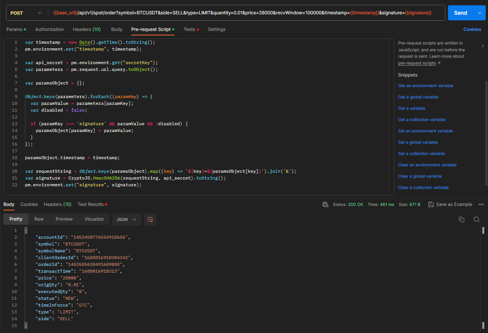The height and width of the screenshot is (333, 488).
Task: Open the three-dot response options menu
Action: point(481,204)
